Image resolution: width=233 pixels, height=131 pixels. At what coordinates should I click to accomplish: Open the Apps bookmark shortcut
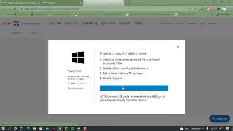tap(7, 15)
